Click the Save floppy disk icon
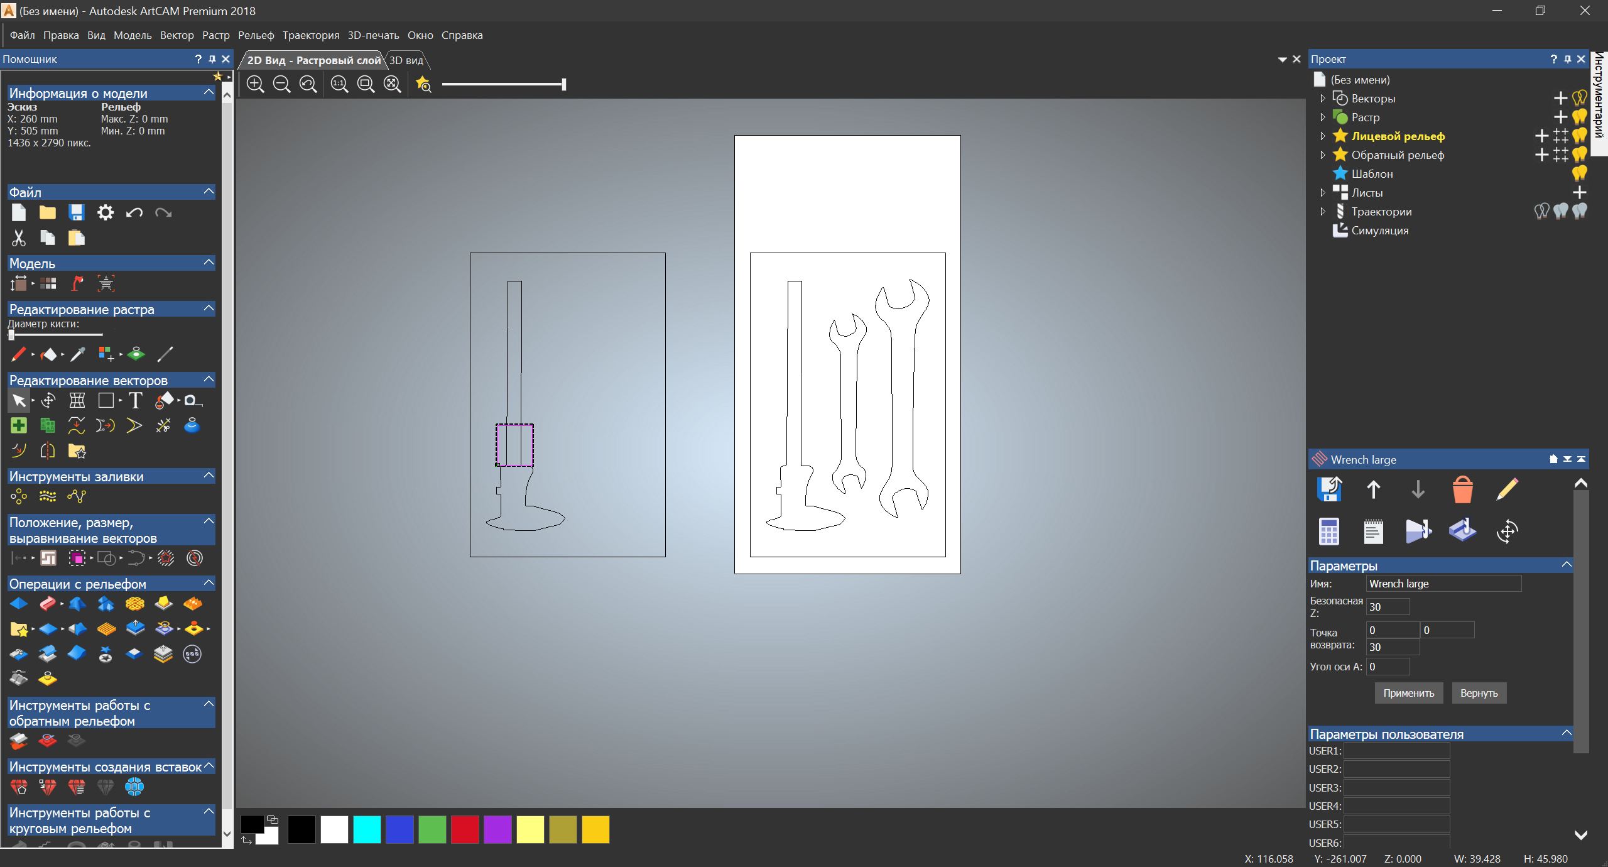Image resolution: width=1608 pixels, height=867 pixels. [76, 213]
